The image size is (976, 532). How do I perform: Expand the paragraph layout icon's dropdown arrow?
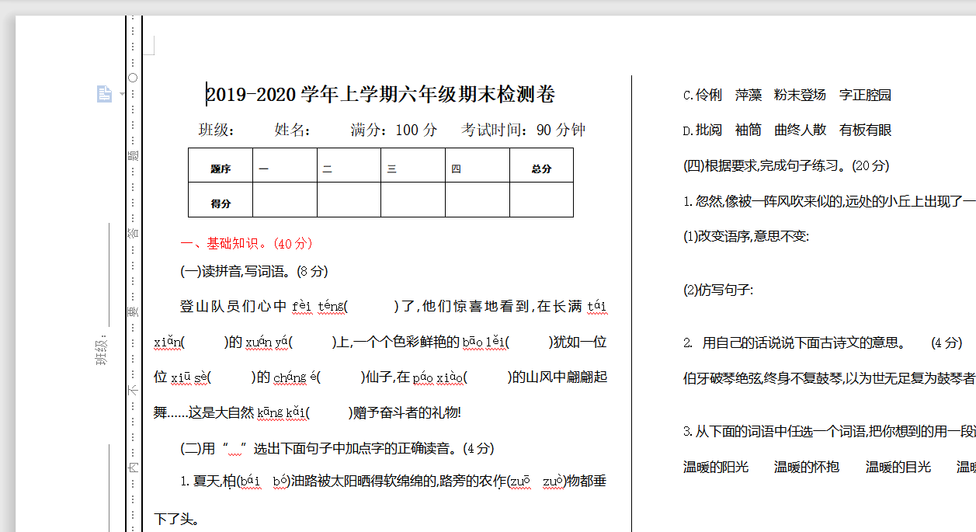click(x=121, y=95)
